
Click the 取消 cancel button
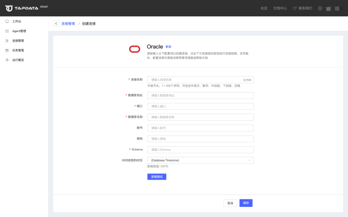[230, 203]
